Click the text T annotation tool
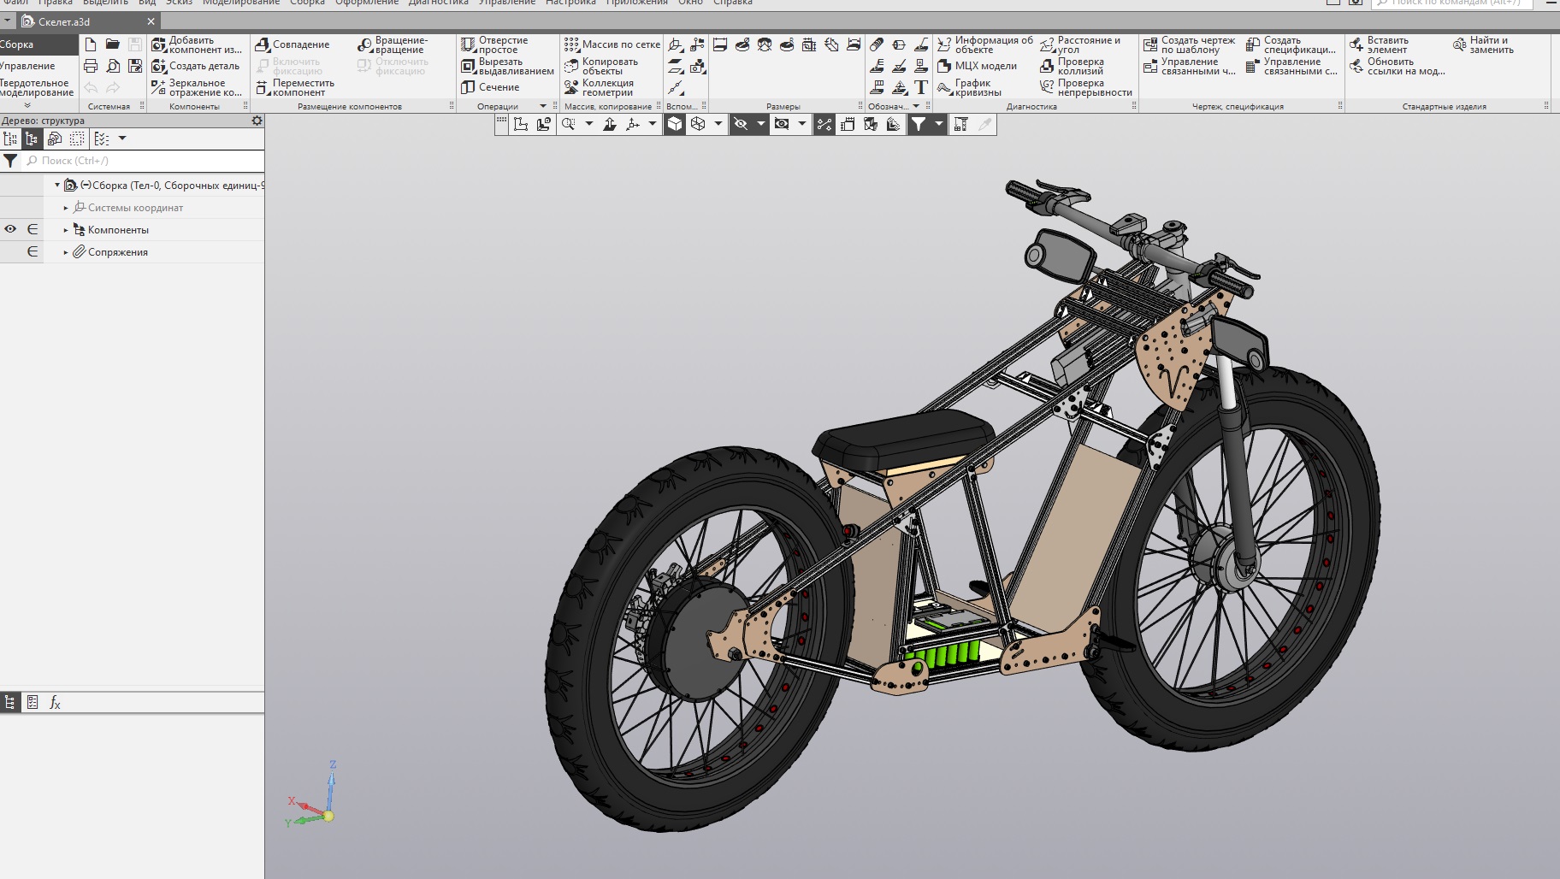This screenshot has width=1560, height=879. coord(920,87)
